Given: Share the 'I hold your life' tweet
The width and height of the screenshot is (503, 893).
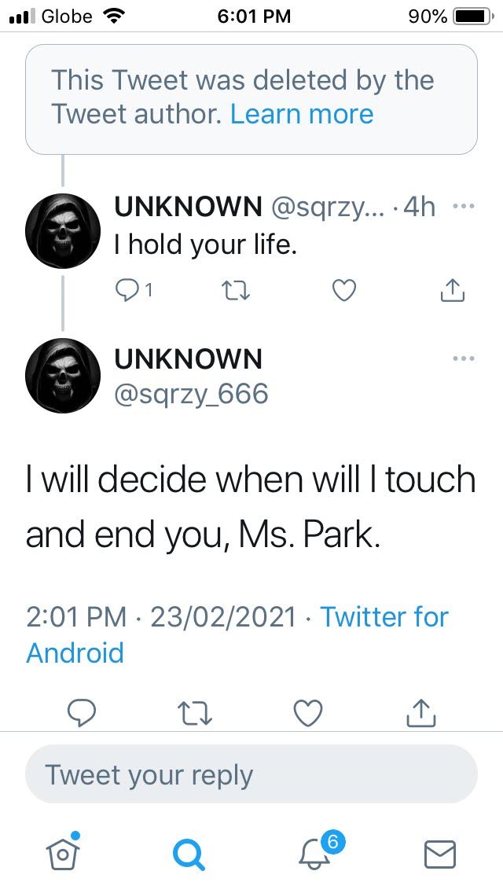Looking at the screenshot, I should [x=452, y=291].
